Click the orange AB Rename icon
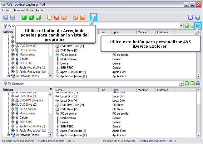This screenshot has width=203, height=144. click(64, 17)
